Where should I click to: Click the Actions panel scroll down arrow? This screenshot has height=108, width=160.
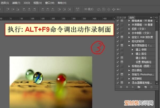(x=157, y=83)
